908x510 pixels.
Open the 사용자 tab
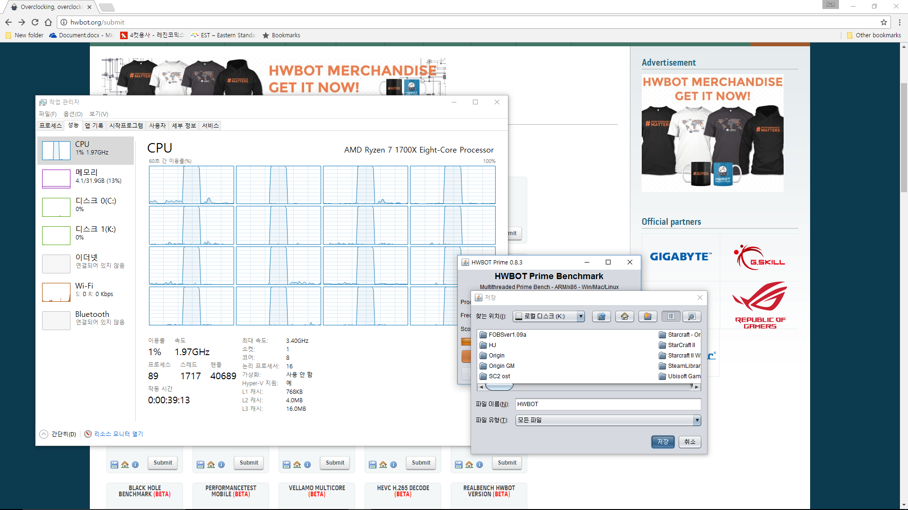157,126
